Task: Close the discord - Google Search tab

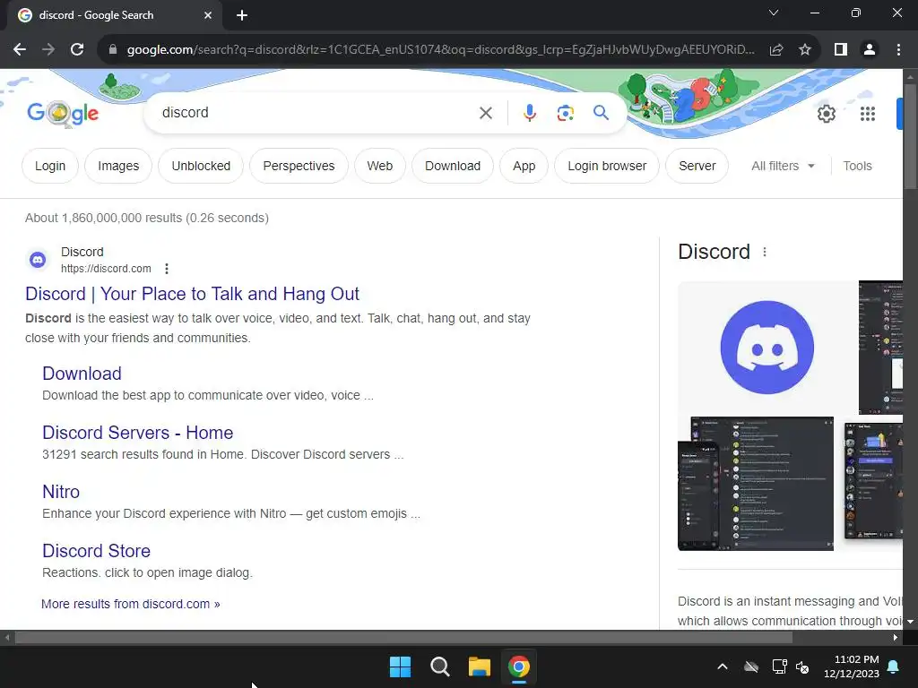Action: [x=208, y=15]
